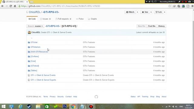Switch to the Pull requests tab
The image size is (194, 109).
[63, 19]
